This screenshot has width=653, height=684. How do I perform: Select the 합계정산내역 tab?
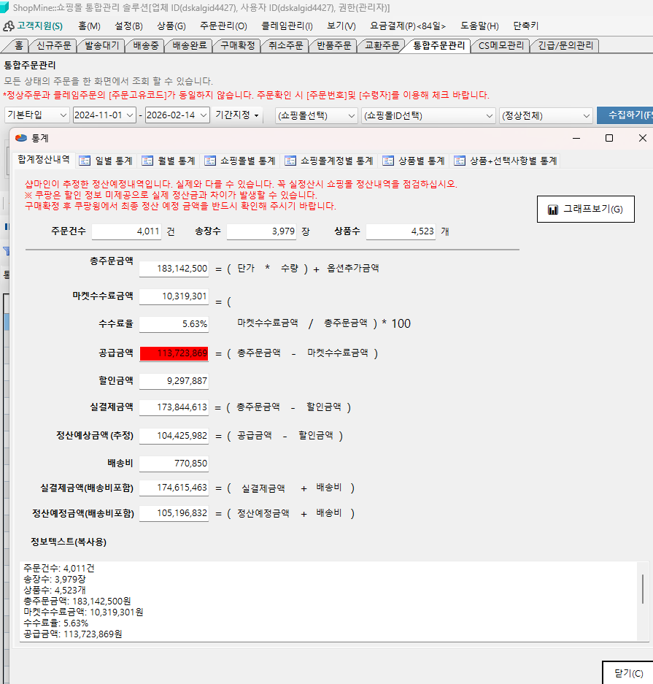pos(44,160)
